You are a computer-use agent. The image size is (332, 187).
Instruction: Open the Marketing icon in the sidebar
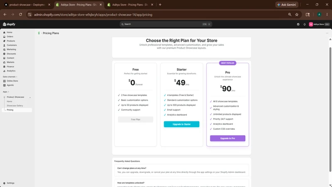(x=4, y=49)
